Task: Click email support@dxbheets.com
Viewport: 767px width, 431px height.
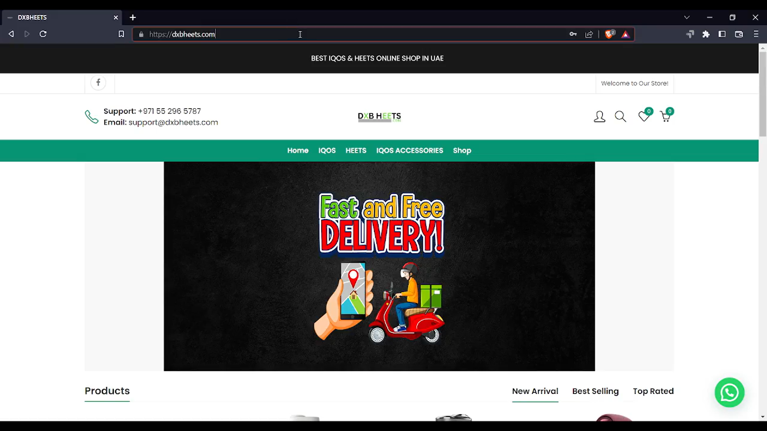Action: [x=173, y=123]
